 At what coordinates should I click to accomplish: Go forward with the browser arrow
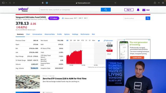(14, 3)
